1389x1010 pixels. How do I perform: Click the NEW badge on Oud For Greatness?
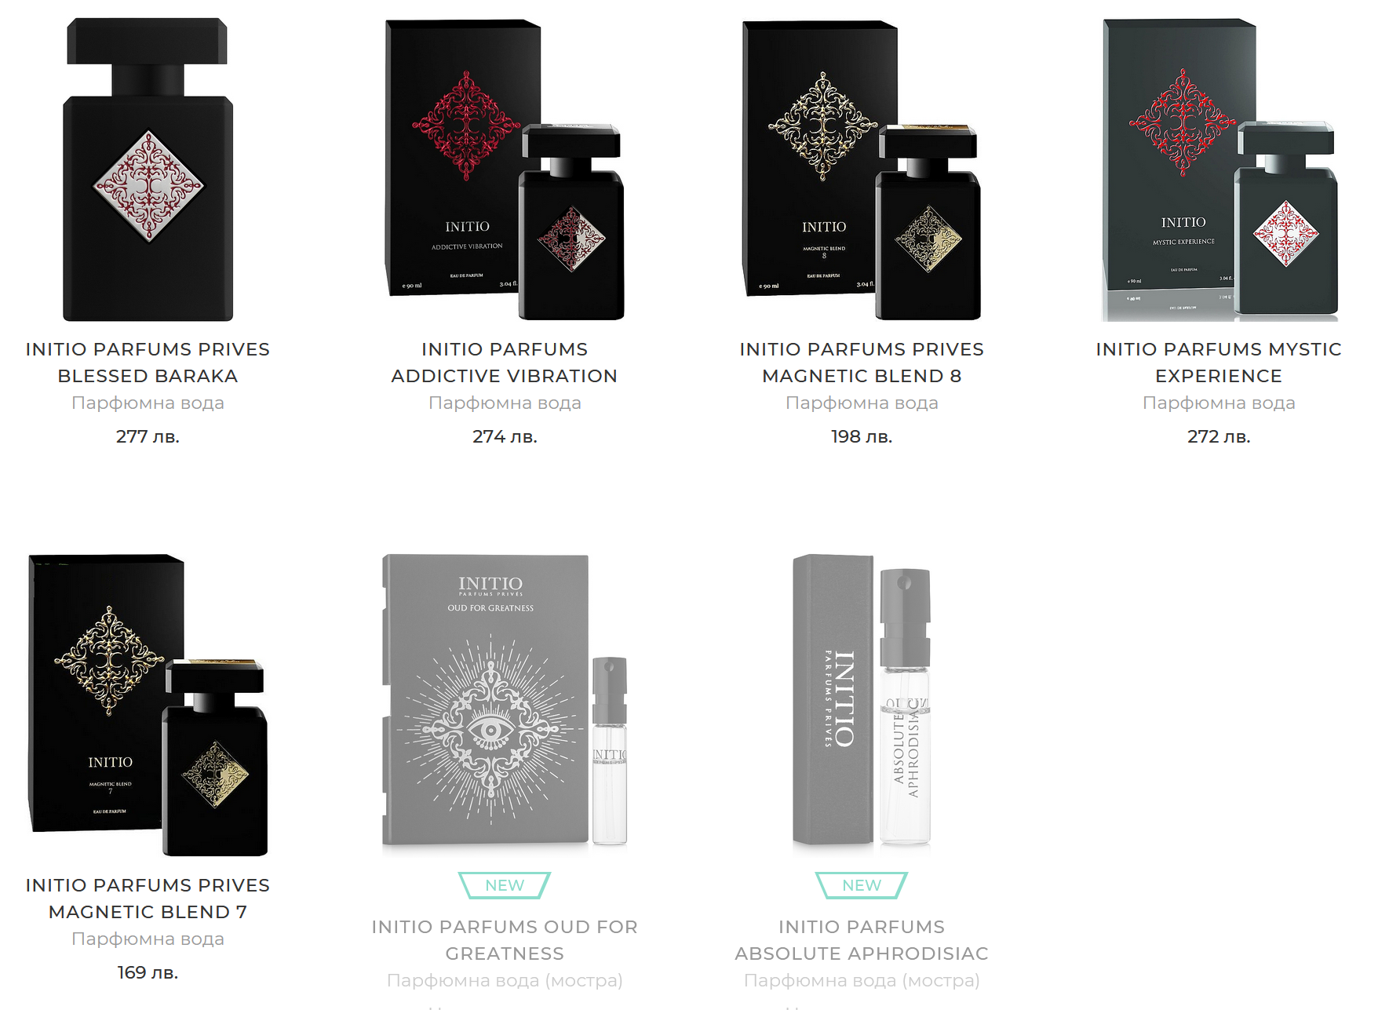pyautogui.click(x=505, y=885)
